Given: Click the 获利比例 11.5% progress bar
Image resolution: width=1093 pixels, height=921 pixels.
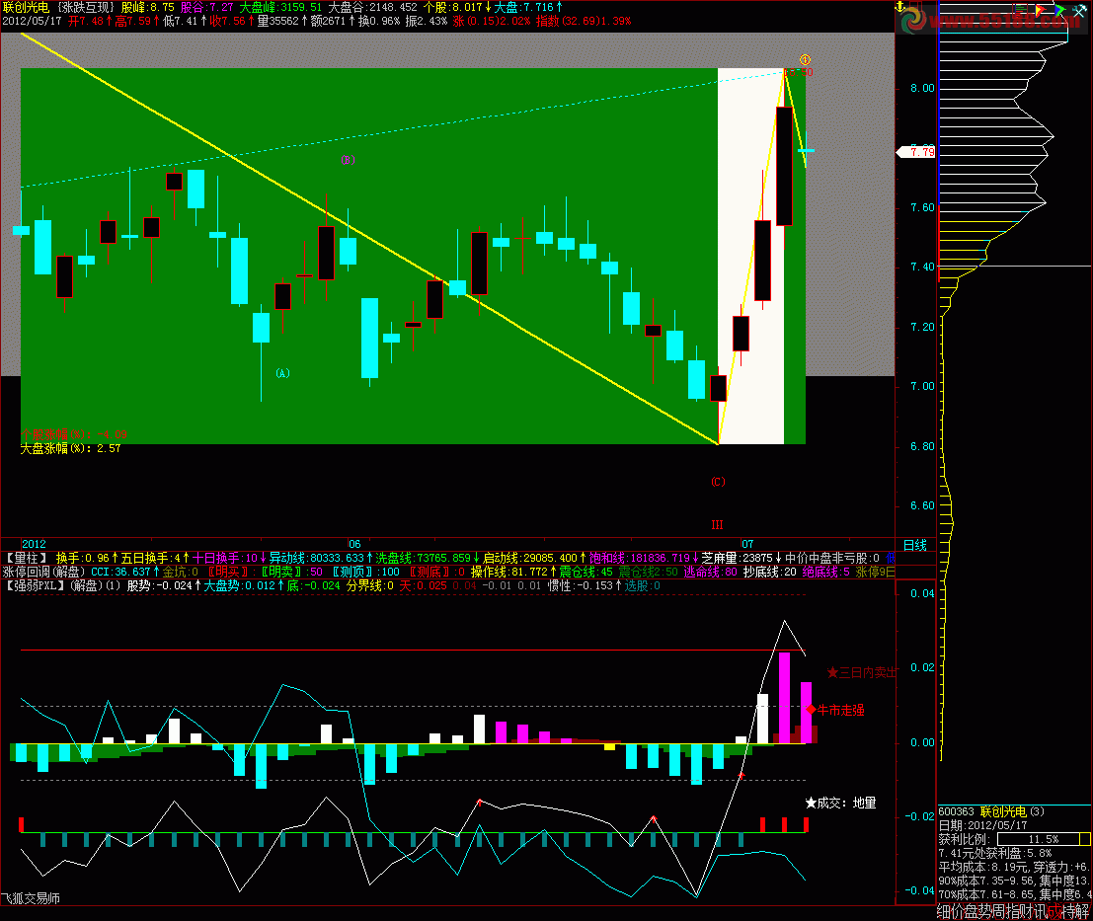Looking at the screenshot, I should pos(1044,839).
